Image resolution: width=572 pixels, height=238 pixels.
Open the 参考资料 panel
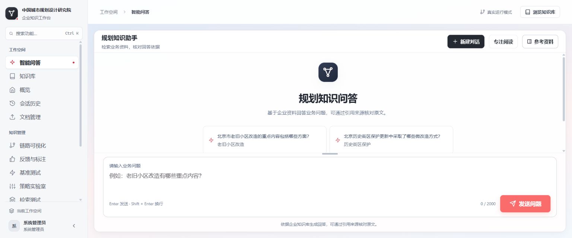[x=540, y=42]
